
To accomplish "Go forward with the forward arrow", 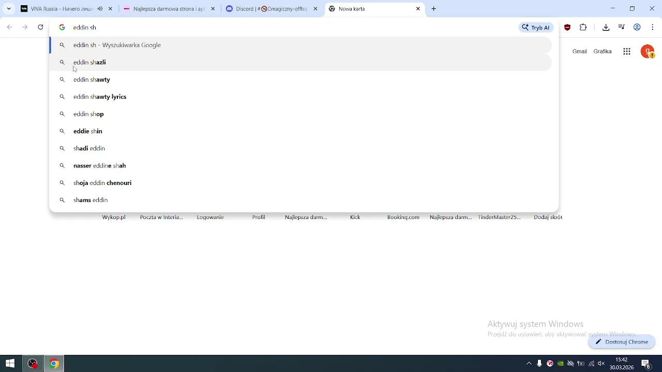I will coord(25,27).
